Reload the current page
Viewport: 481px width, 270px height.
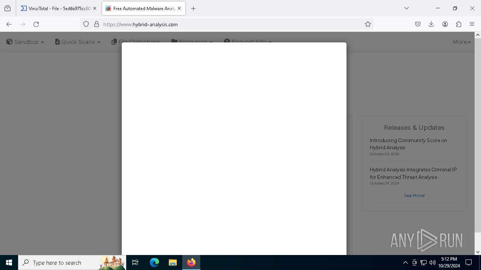tap(36, 24)
